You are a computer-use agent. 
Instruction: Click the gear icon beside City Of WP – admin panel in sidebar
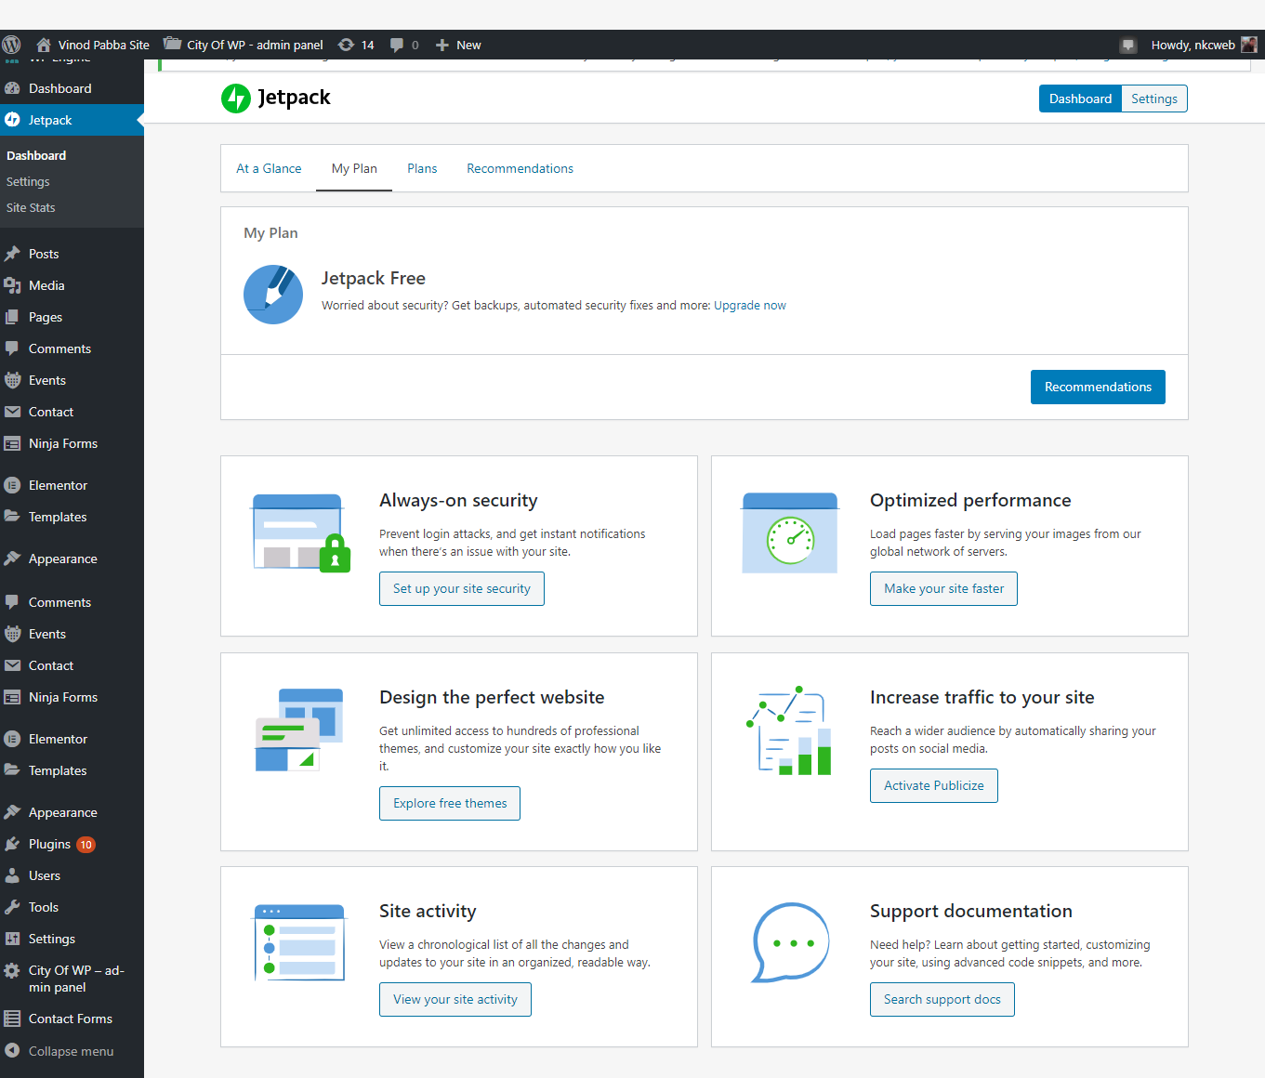pyautogui.click(x=12, y=970)
